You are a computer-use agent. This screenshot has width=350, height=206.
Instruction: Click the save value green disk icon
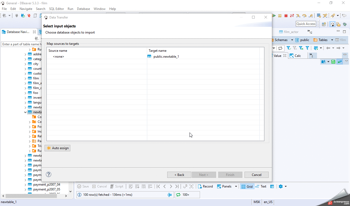click(333, 61)
